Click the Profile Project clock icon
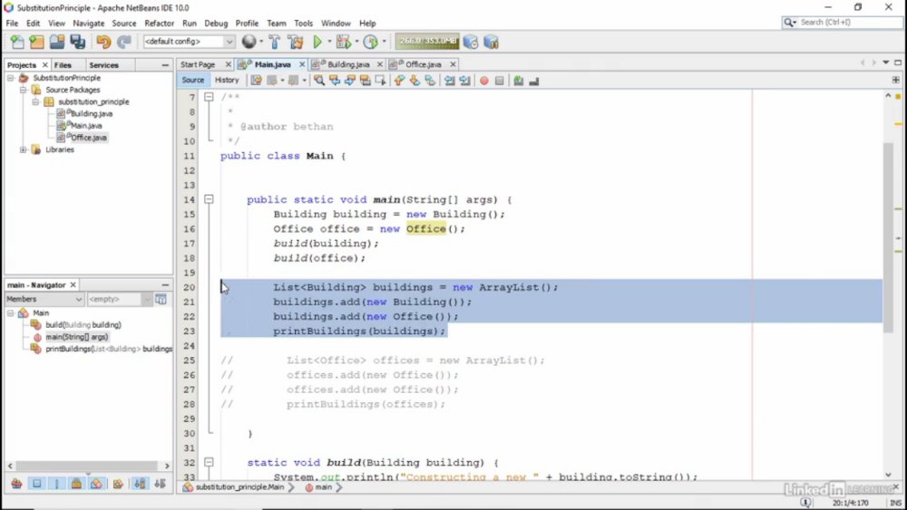This screenshot has width=907, height=510. pos(370,42)
